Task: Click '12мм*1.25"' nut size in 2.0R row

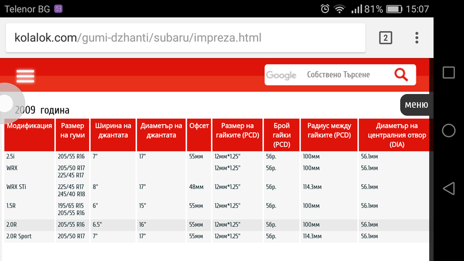Action: coord(227,224)
